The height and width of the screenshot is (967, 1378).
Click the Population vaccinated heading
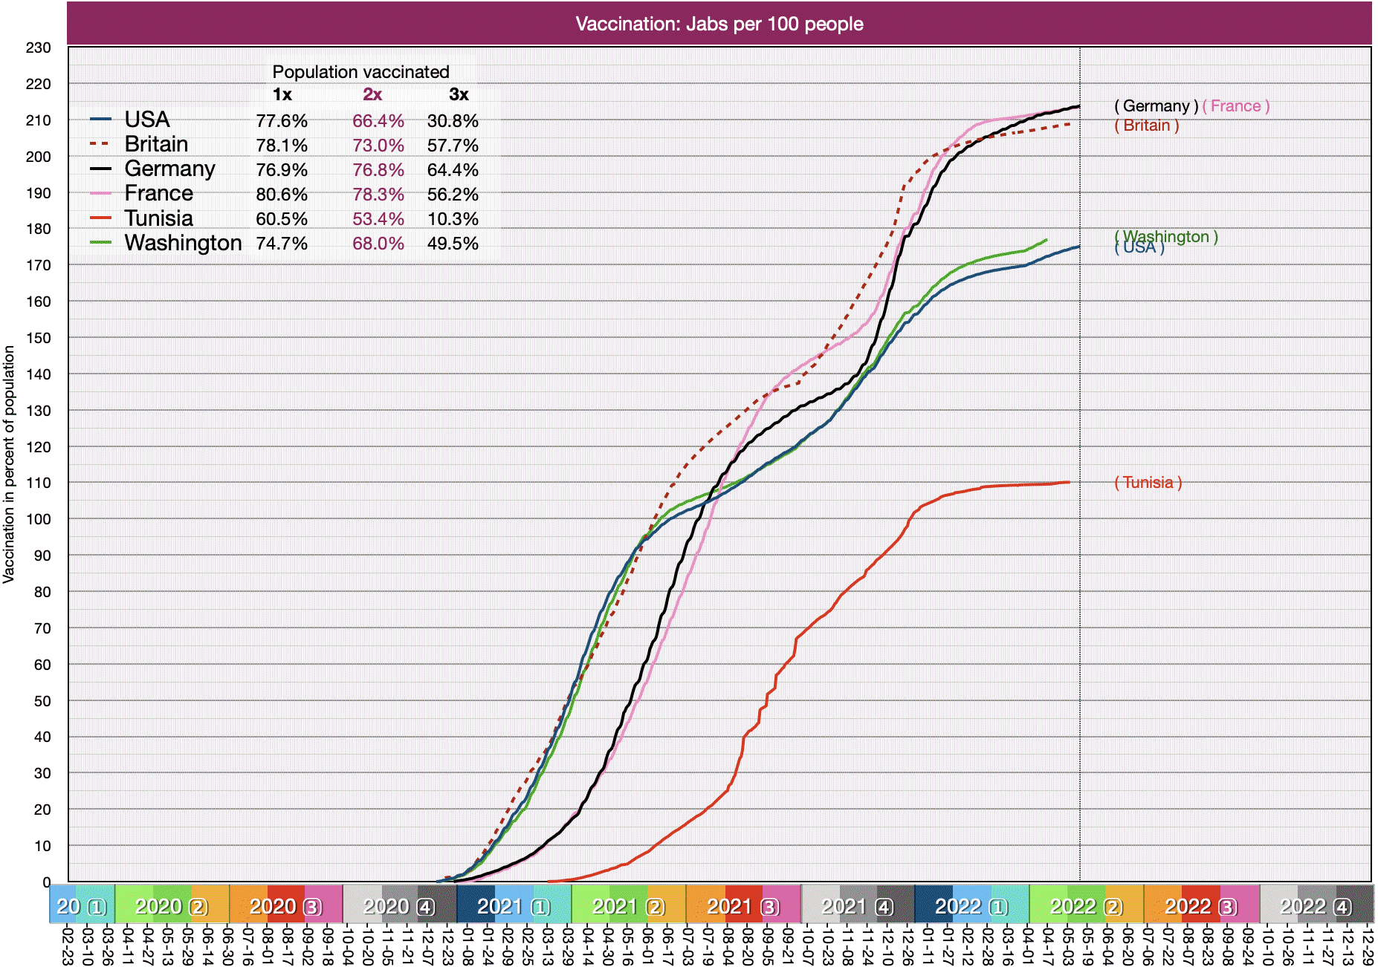(360, 72)
